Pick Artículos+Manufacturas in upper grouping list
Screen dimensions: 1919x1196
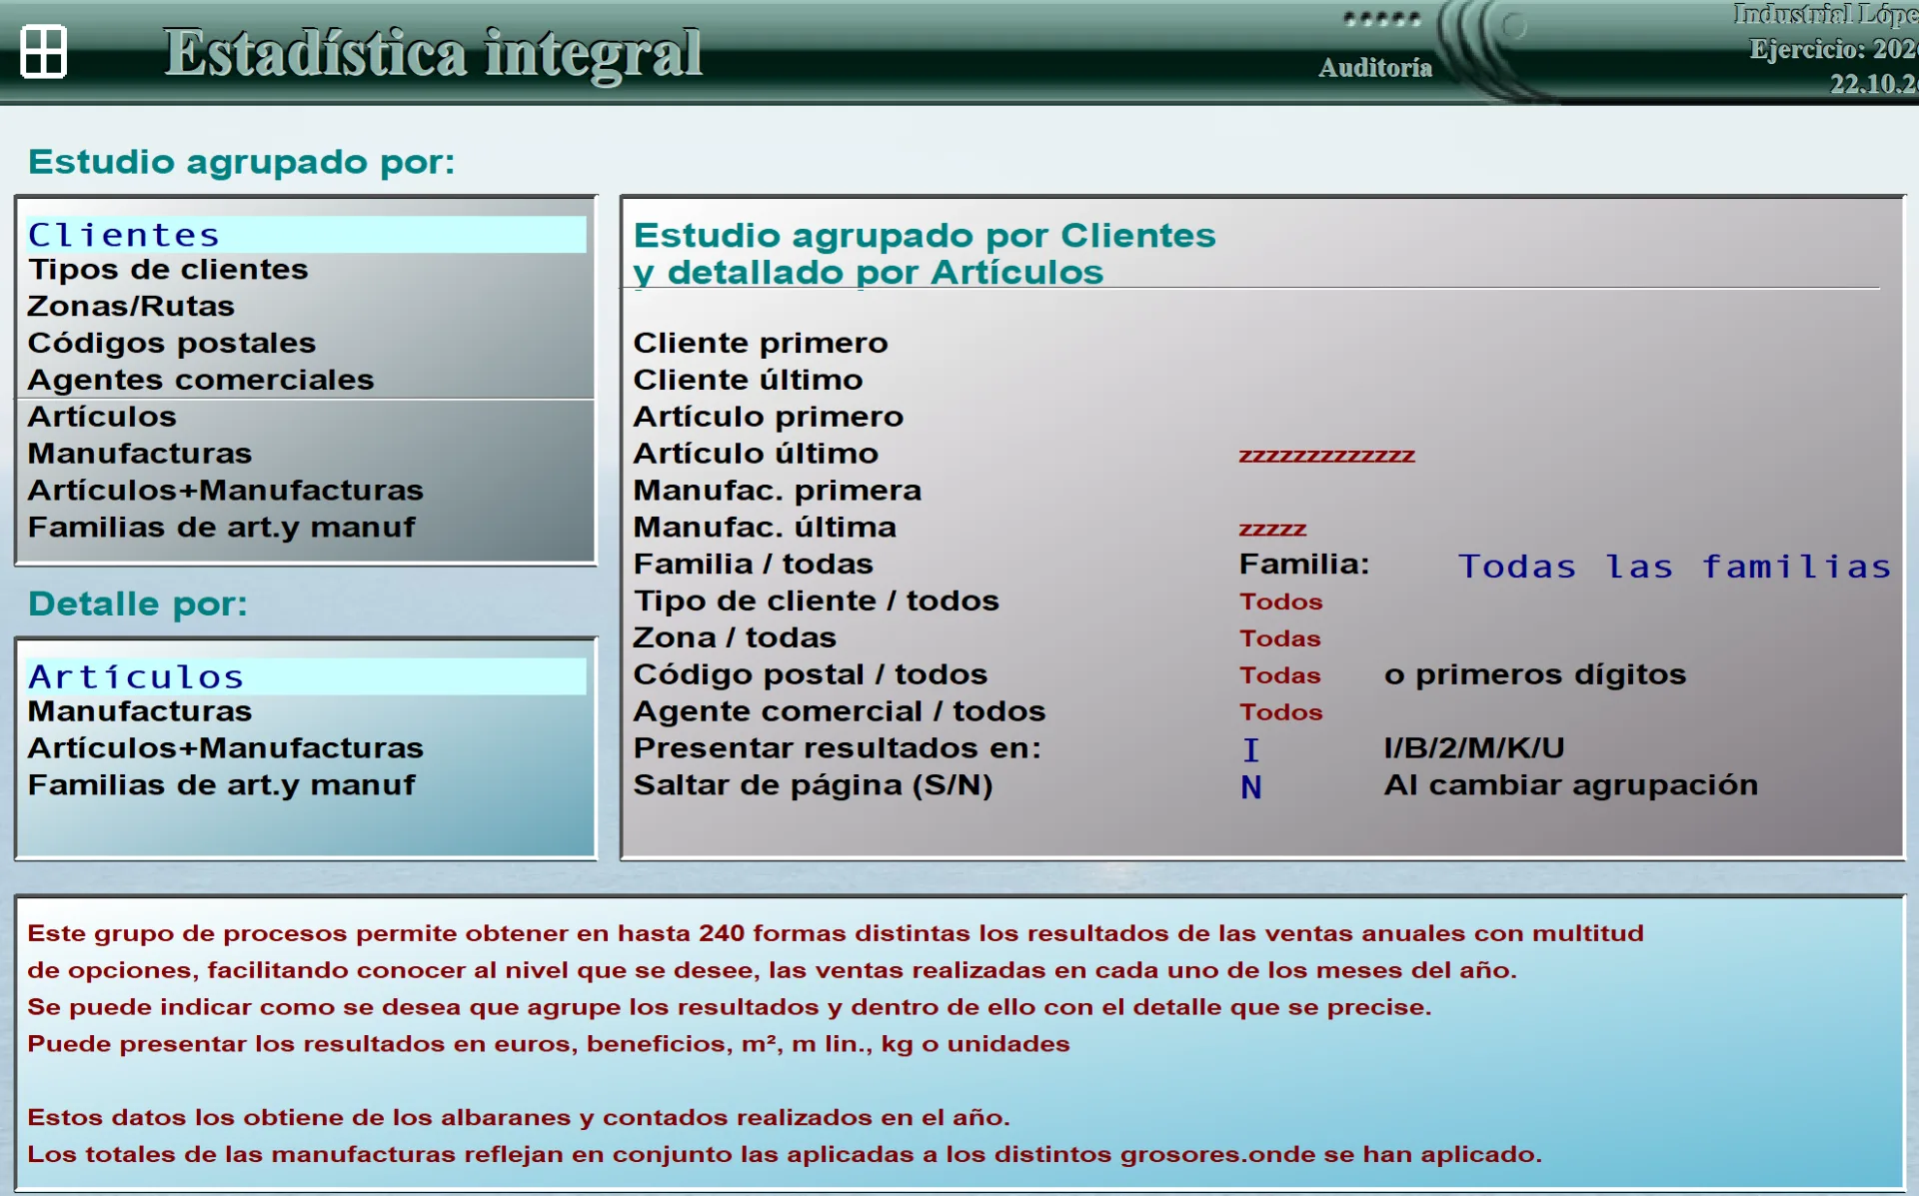(x=226, y=491)
